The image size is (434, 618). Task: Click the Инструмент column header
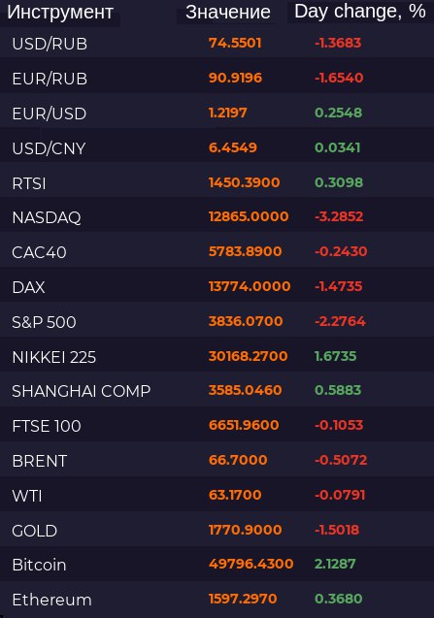click(60, 13)
